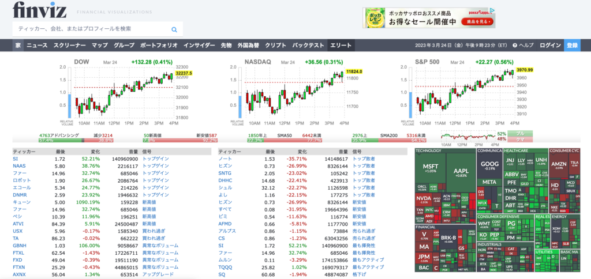
Task: Click the SMA50 22.3% bar
Action: [x=284, y=140]
